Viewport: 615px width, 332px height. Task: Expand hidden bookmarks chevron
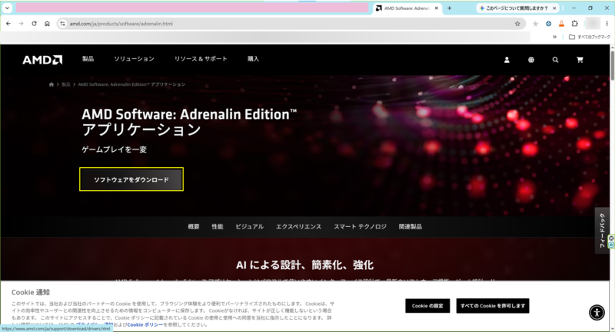[554, 37]
